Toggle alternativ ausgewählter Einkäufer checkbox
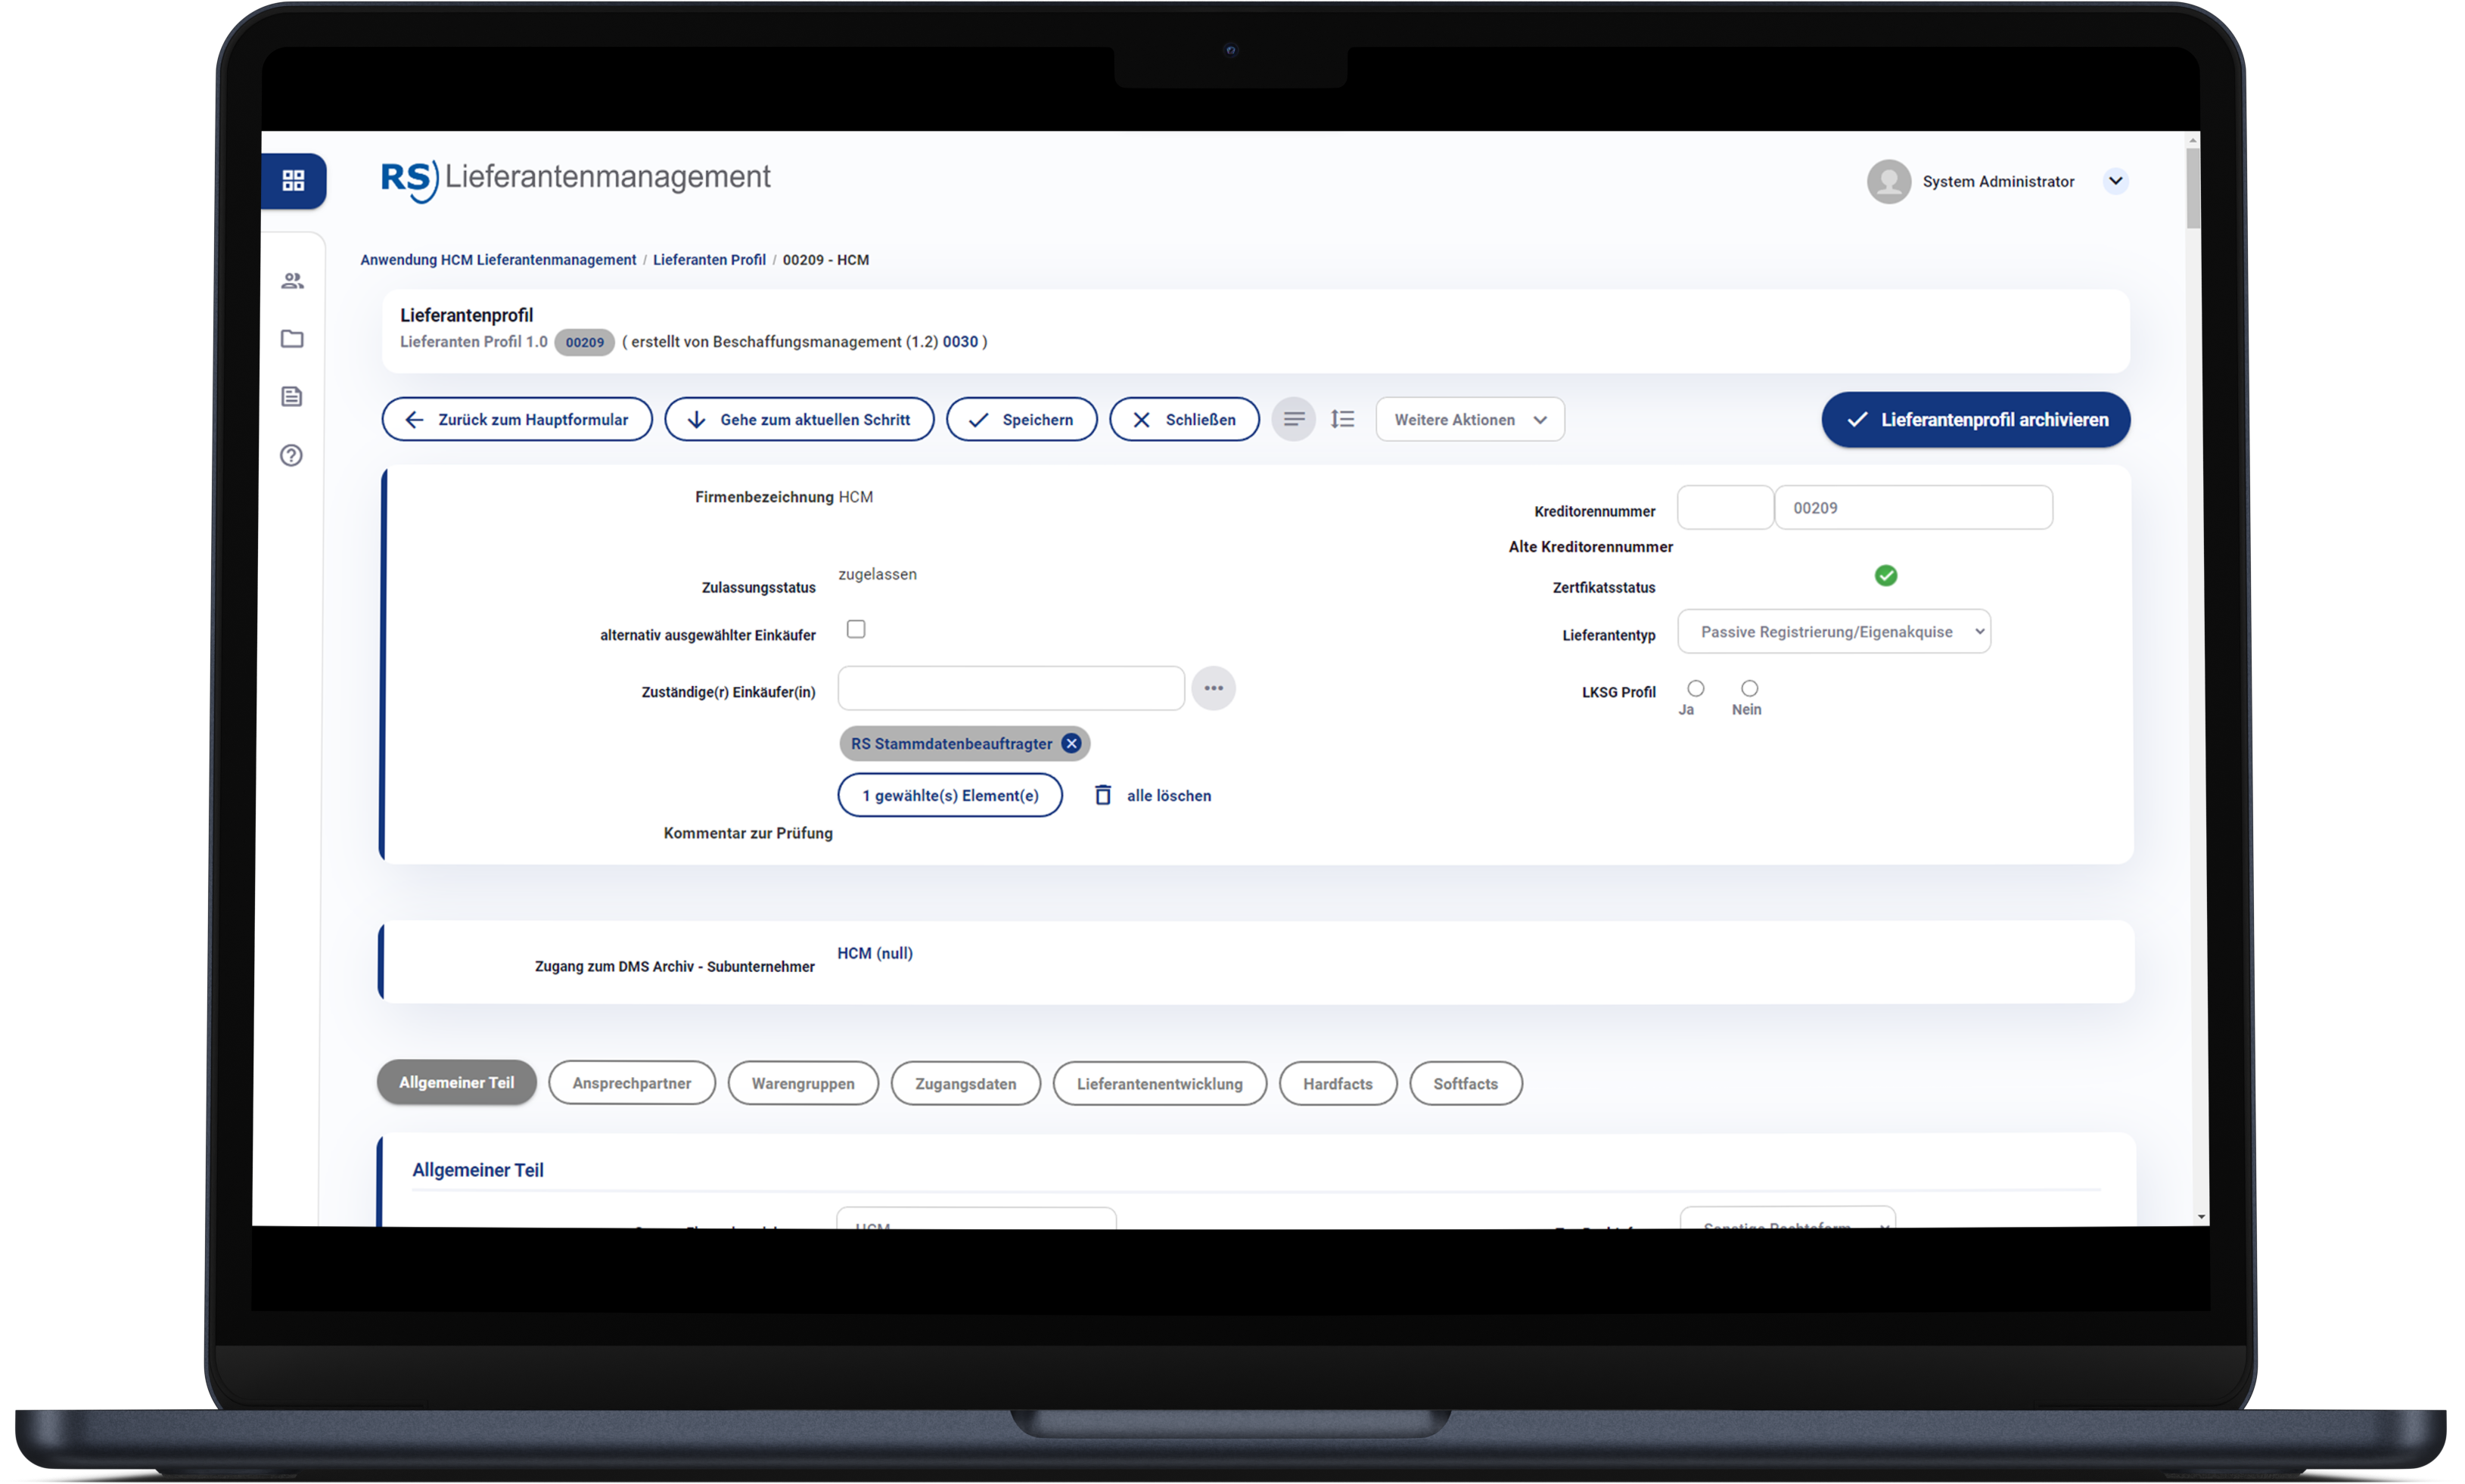 tap(856, 629)
